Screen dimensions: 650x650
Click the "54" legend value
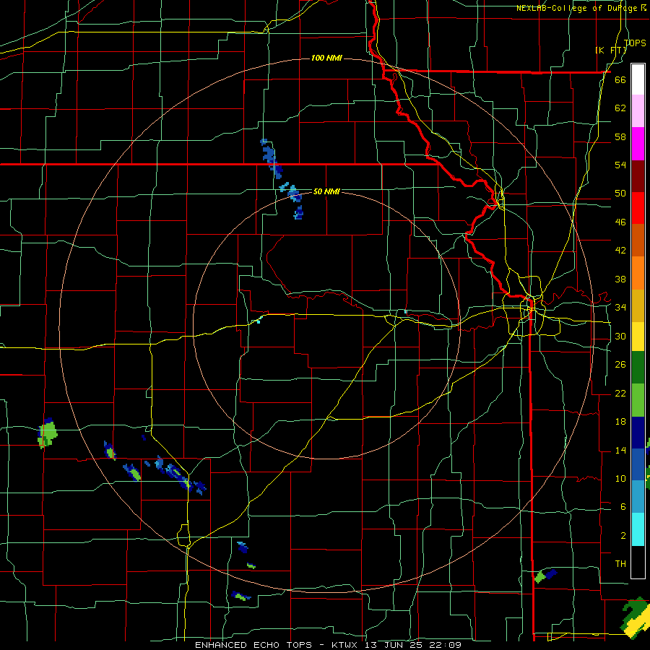pos(620,165)
